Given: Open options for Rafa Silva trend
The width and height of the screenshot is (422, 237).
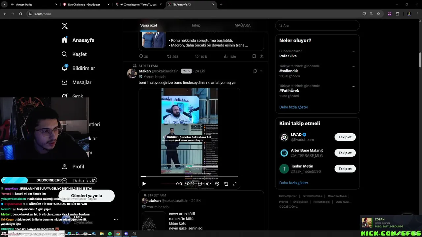Looking at the screenshot, I should [353, 52].
